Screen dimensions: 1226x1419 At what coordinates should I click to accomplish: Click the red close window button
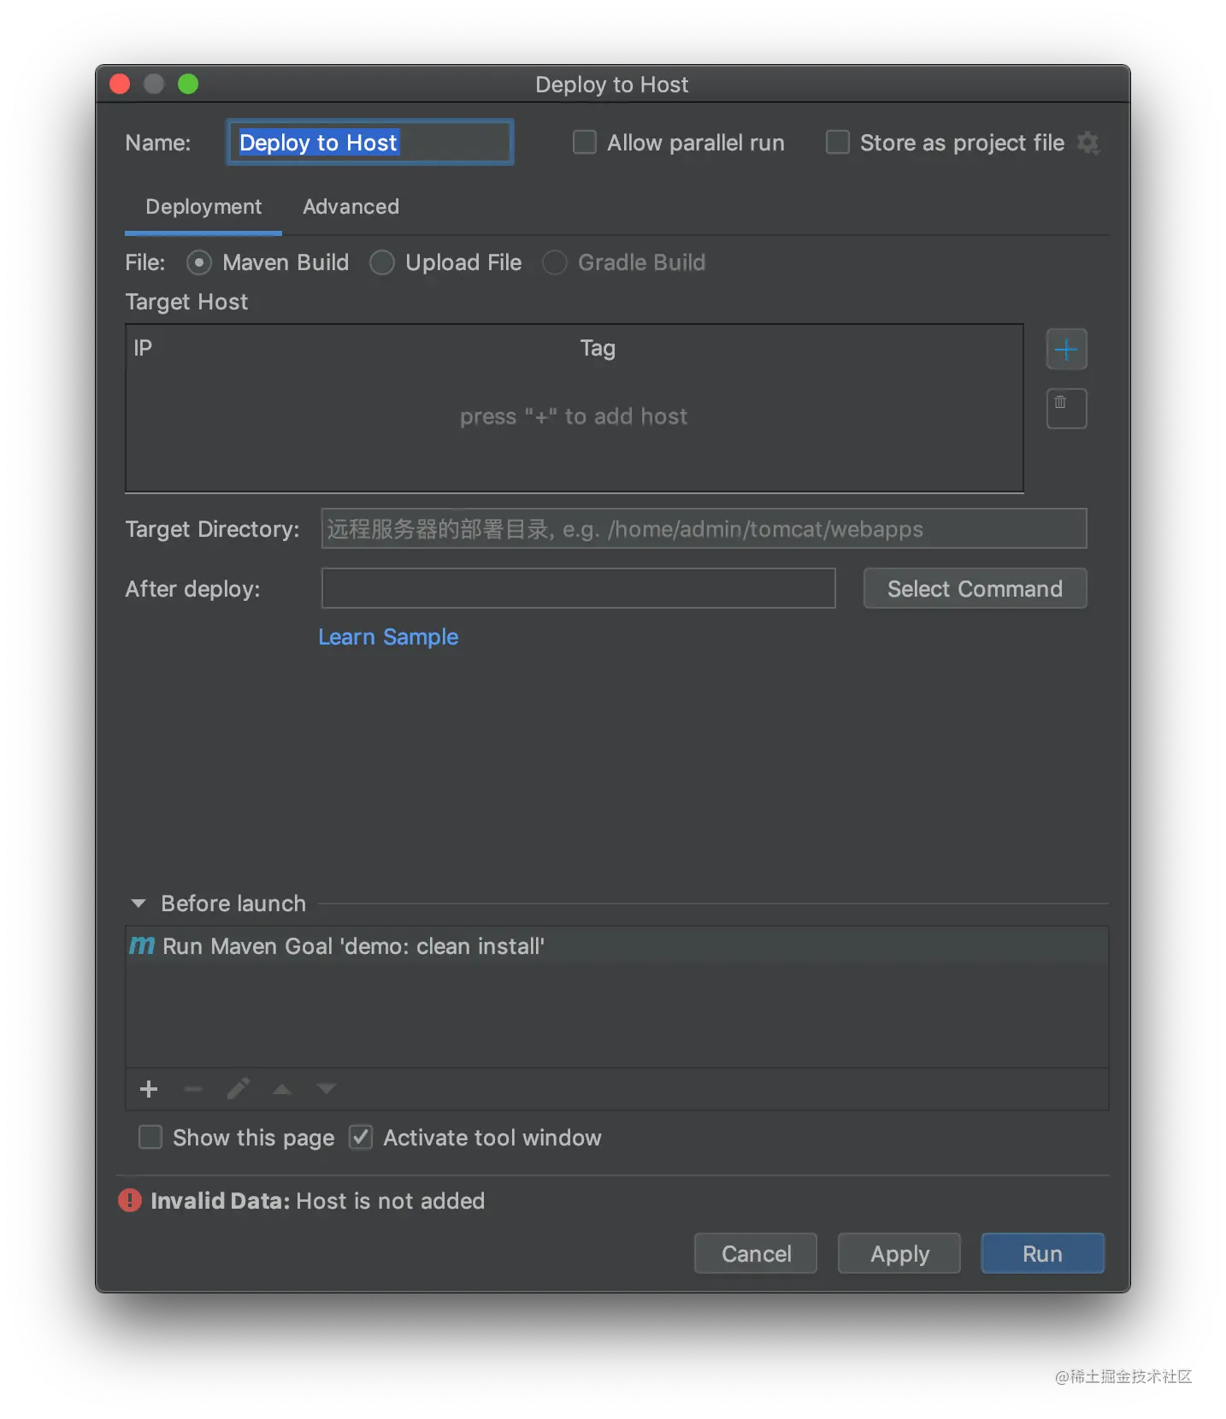click(120, 84)
